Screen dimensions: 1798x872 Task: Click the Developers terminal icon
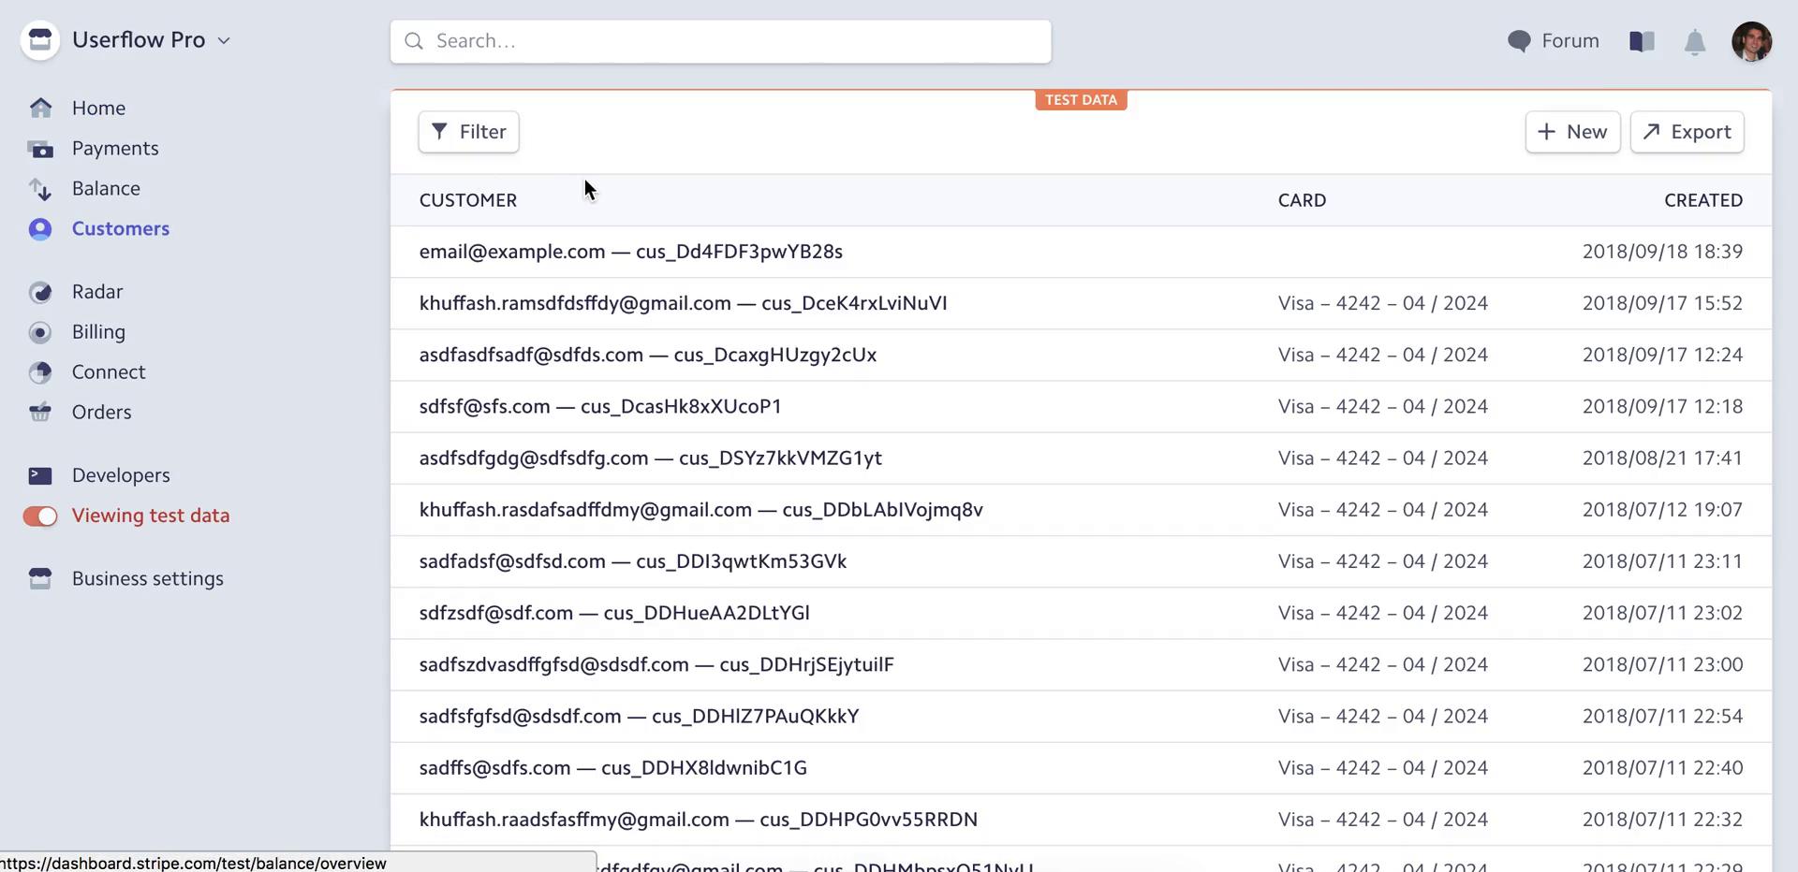pyautogui.click(x=40, y=475)
